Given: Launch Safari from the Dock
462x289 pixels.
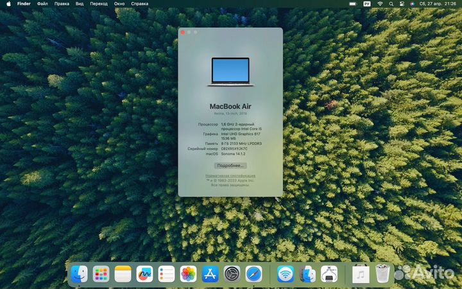Looking at the screenshot, I should 253,274.
